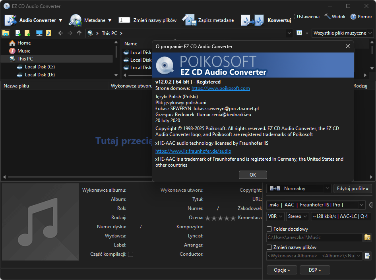Open the VBR mode dropdown
Screen dimensions: 376x280
pyautogui.click(x=275, y=216)
